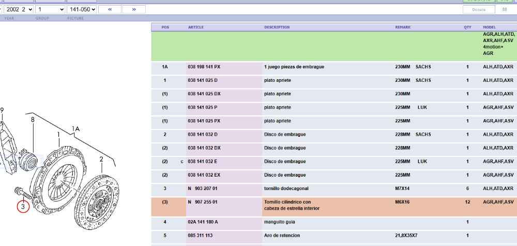Click callout label 1A in the diagram
Screen dimensions: 517x246
(76, 128)
